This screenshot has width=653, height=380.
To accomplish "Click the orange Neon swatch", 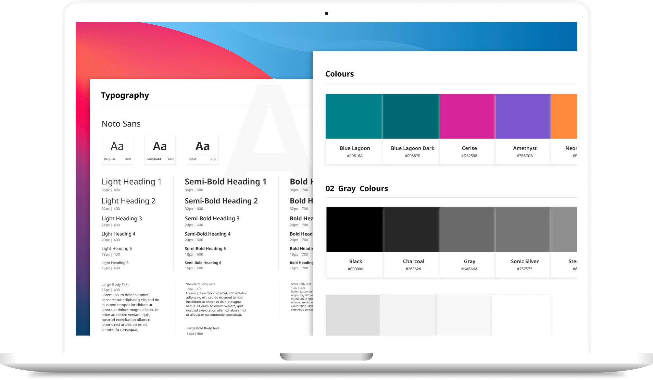I will point(564,116).
